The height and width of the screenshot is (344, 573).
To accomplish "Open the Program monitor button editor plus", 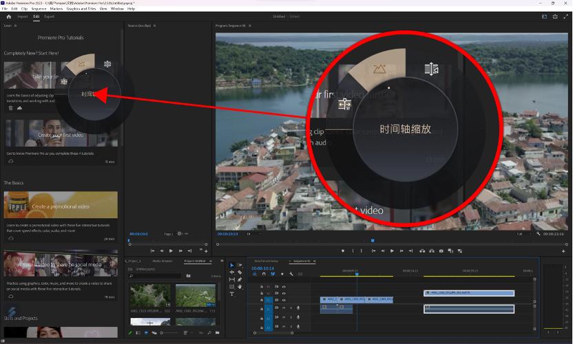I will click(563, 251).
